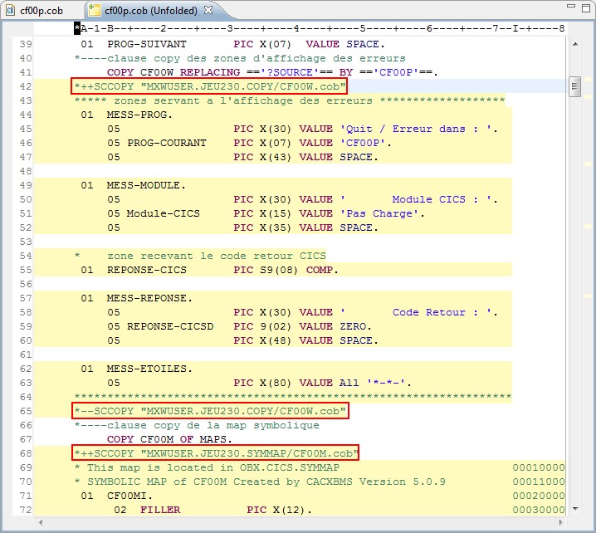Click the FILLER keyword on line 72
Screen dimensions: 596x533
tap(160, 510)
